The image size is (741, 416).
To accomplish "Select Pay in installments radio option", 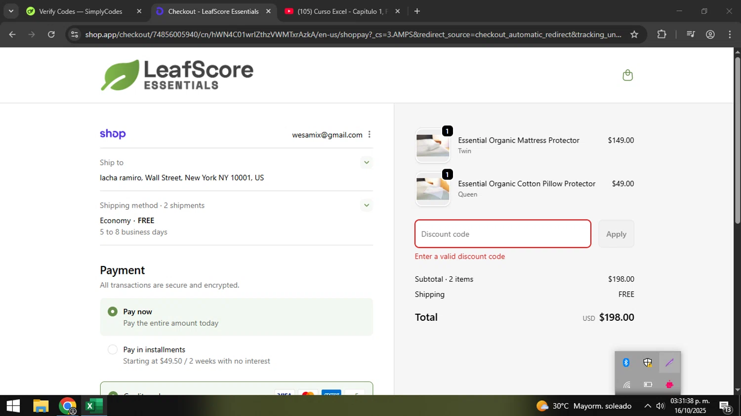I will pos(113,349).
